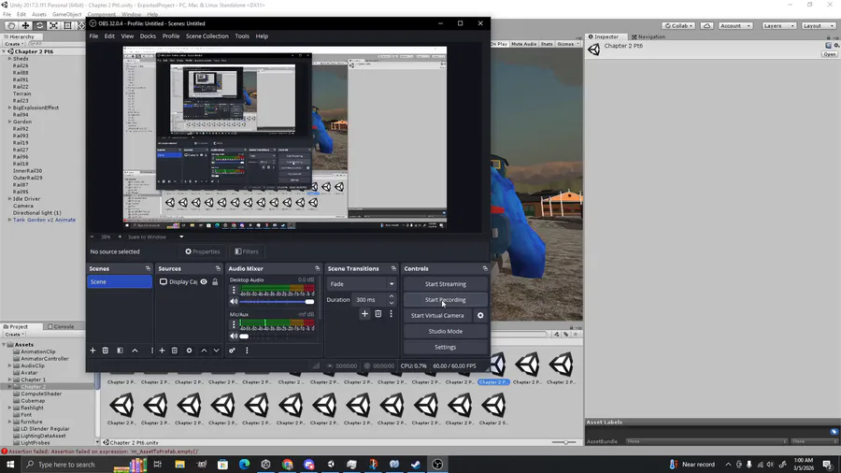Screen dimensions: 841x473
Task: Open Unity Collab dropdown
Action: [678, 26]
